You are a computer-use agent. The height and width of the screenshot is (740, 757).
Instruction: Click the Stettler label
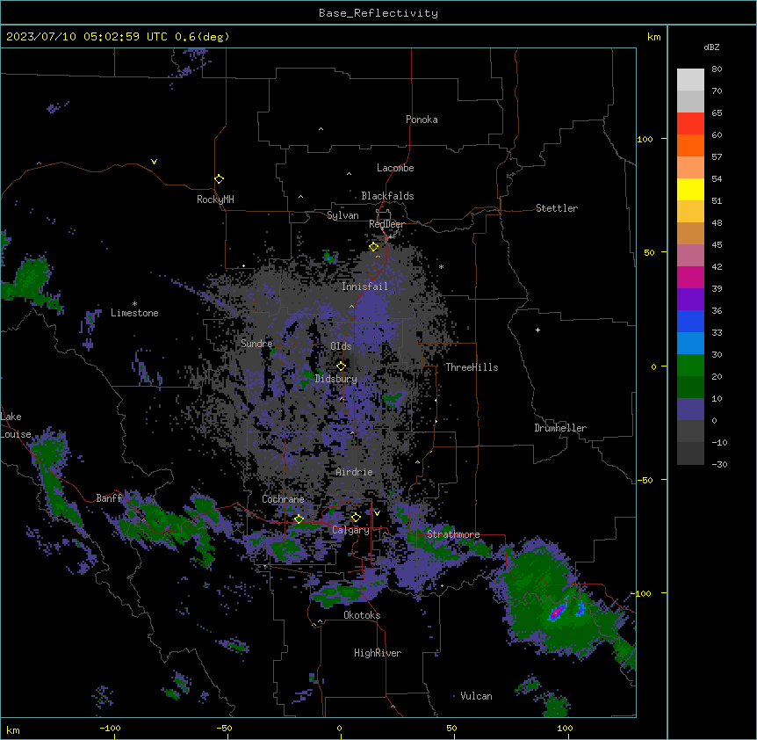[x=557, y=208]
